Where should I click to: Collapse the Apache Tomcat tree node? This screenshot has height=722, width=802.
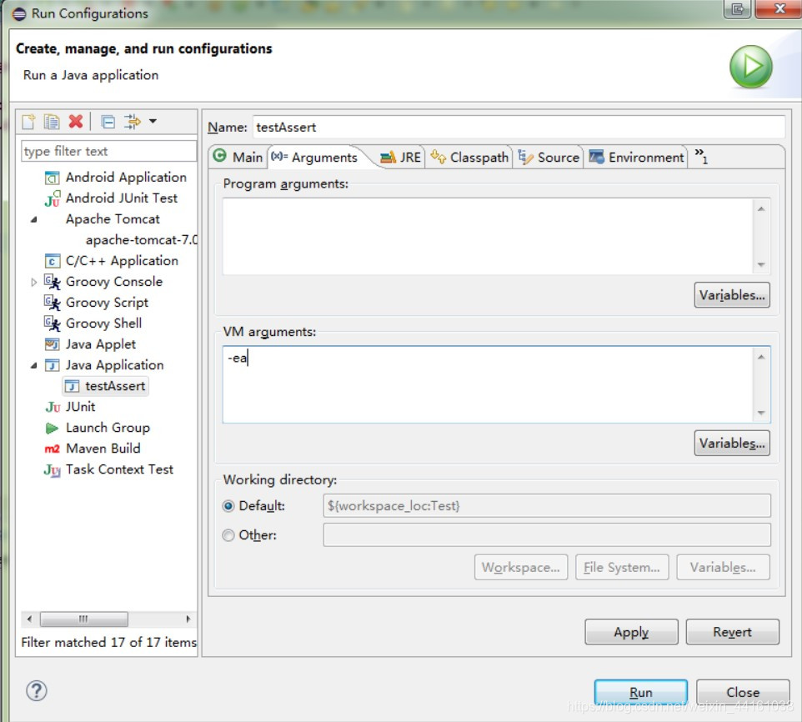tap(33, 220)
